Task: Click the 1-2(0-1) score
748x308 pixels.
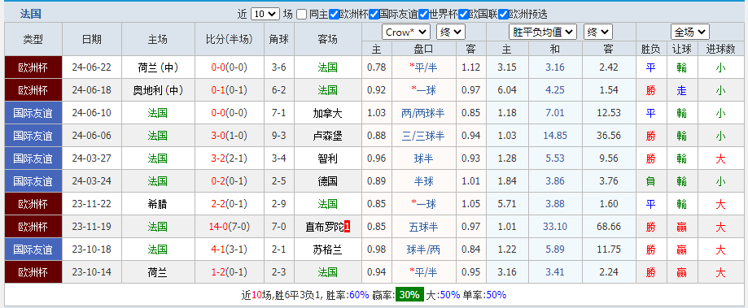Action: pos(230,272)
